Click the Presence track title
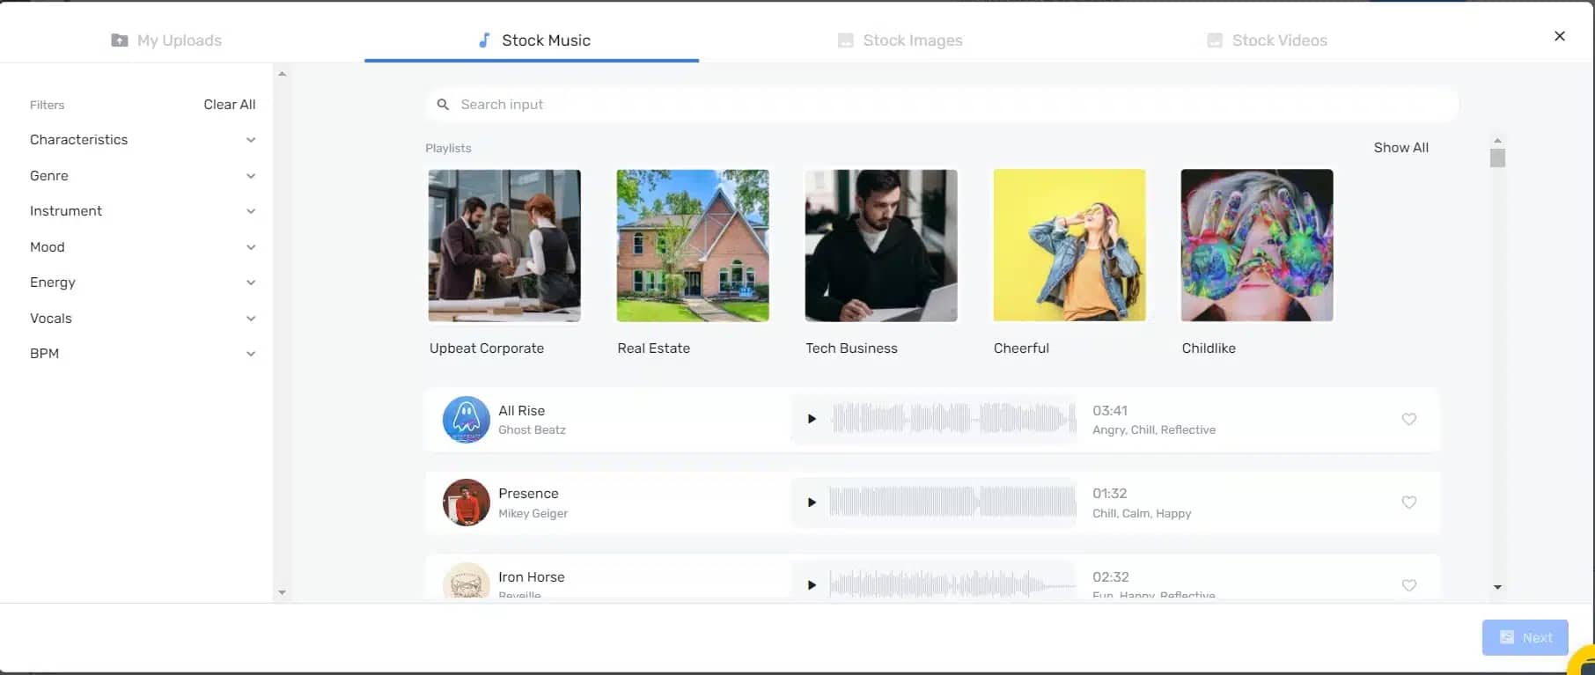The height and width of the screenshot is (675, 1595). (528, 494)
